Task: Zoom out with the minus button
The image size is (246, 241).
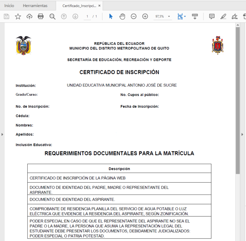Action: point(133,17)
